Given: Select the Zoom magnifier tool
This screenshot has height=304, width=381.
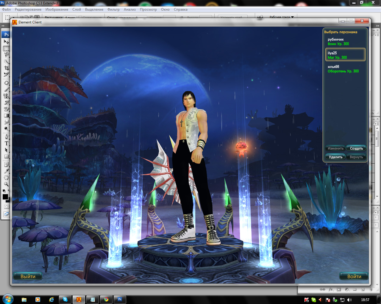Looking at the screenshot, I should coord(6,184).
